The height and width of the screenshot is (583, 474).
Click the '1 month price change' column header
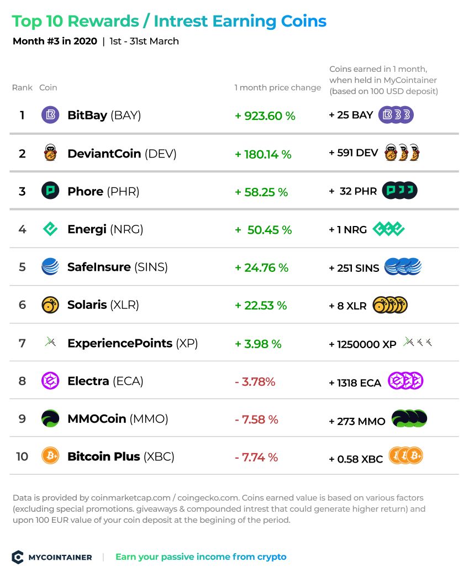[277, 88]
